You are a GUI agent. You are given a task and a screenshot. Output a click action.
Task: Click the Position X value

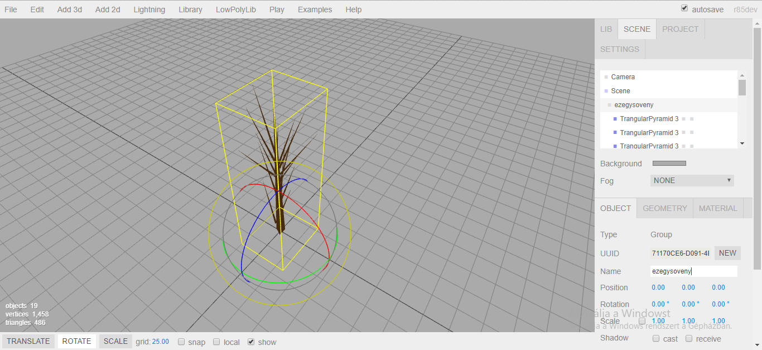point(658,287)
